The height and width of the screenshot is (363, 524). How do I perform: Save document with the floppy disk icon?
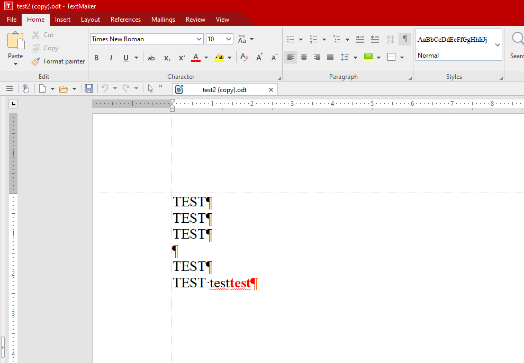(x=89, y=88)
